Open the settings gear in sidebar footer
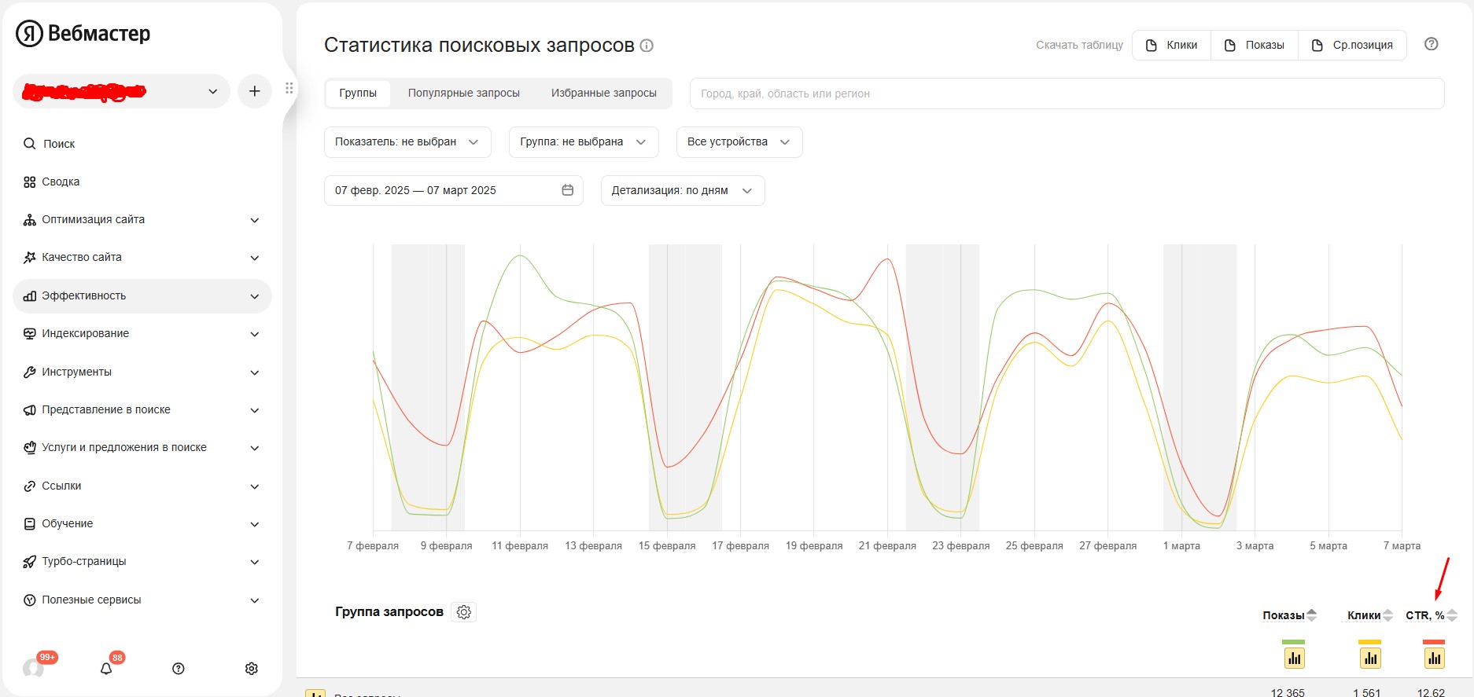1474x697 pixels. (252, 669)
